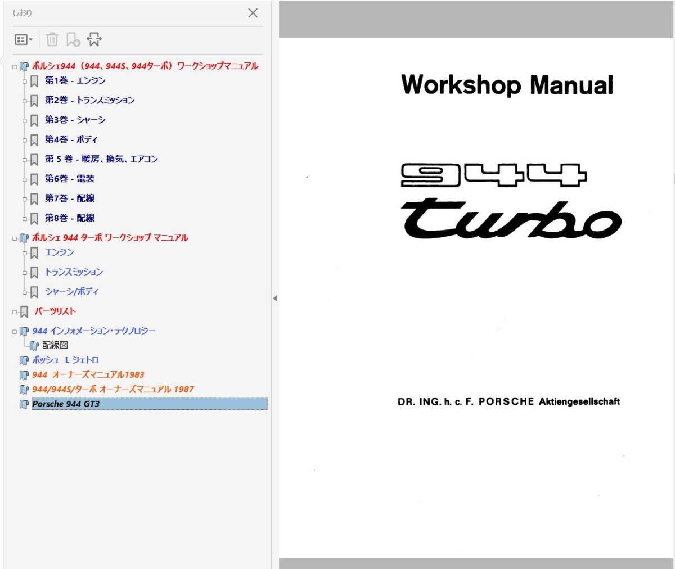Expand the 第2巻 - トランスミッション node
Image resolution: width=675 pixels, height=569 pixels.
[x=25, y=101]
